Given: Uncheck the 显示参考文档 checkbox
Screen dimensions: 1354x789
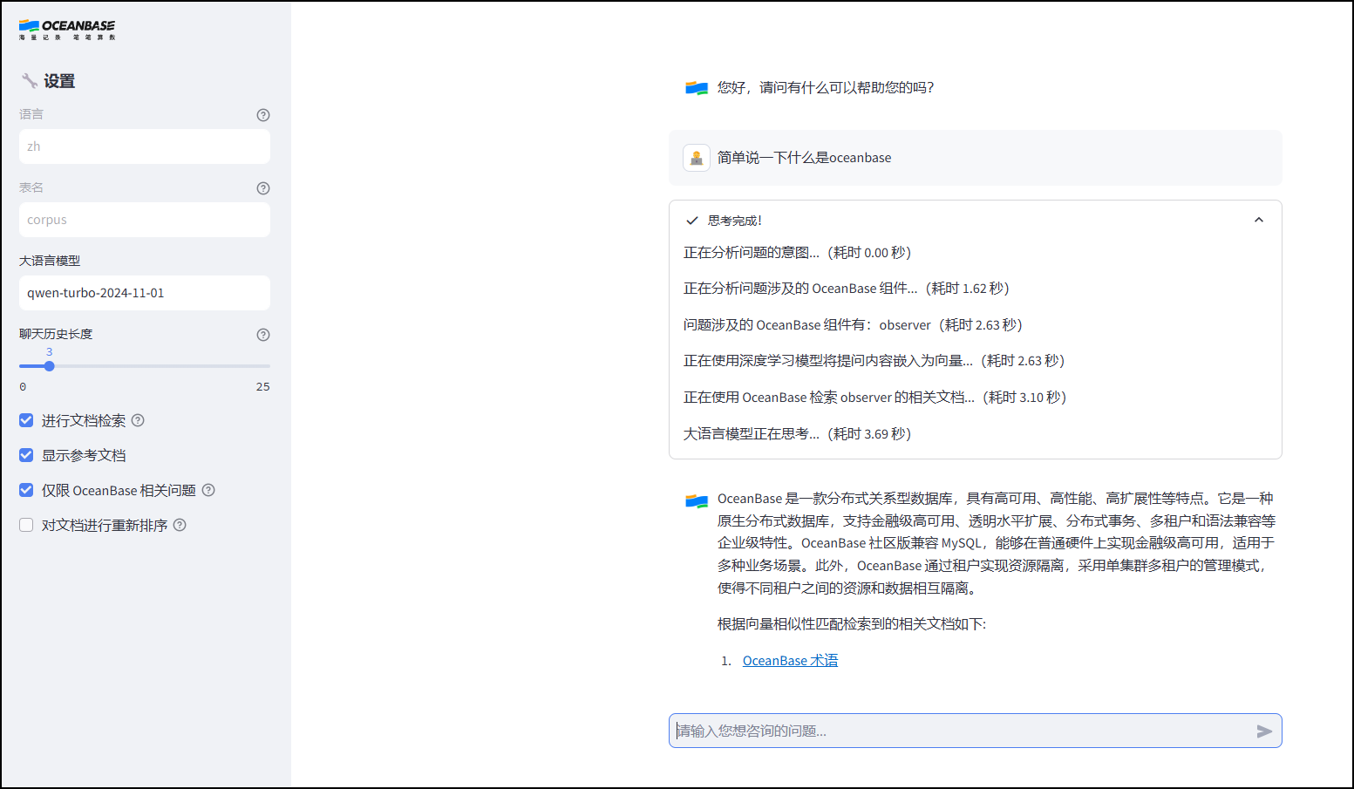Looking at the screenshot, I should tap(26, 455).
